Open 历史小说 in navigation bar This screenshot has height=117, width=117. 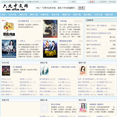(77, 15)
